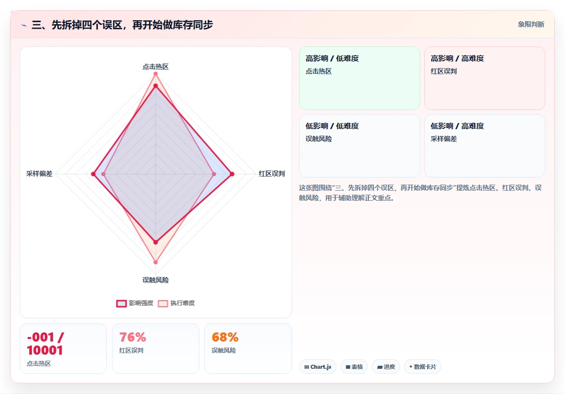The width and height of the screenshot is (565, 394).
Task: Click the dark red data point on 采样偏差 axis
Action: (93, 174)
